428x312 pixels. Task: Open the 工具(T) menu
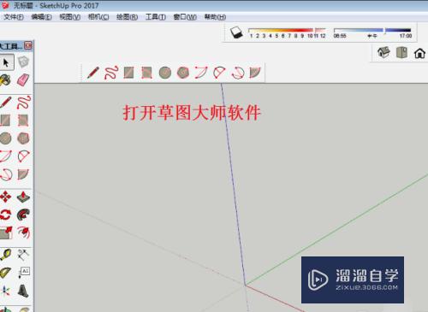point(156,17)
